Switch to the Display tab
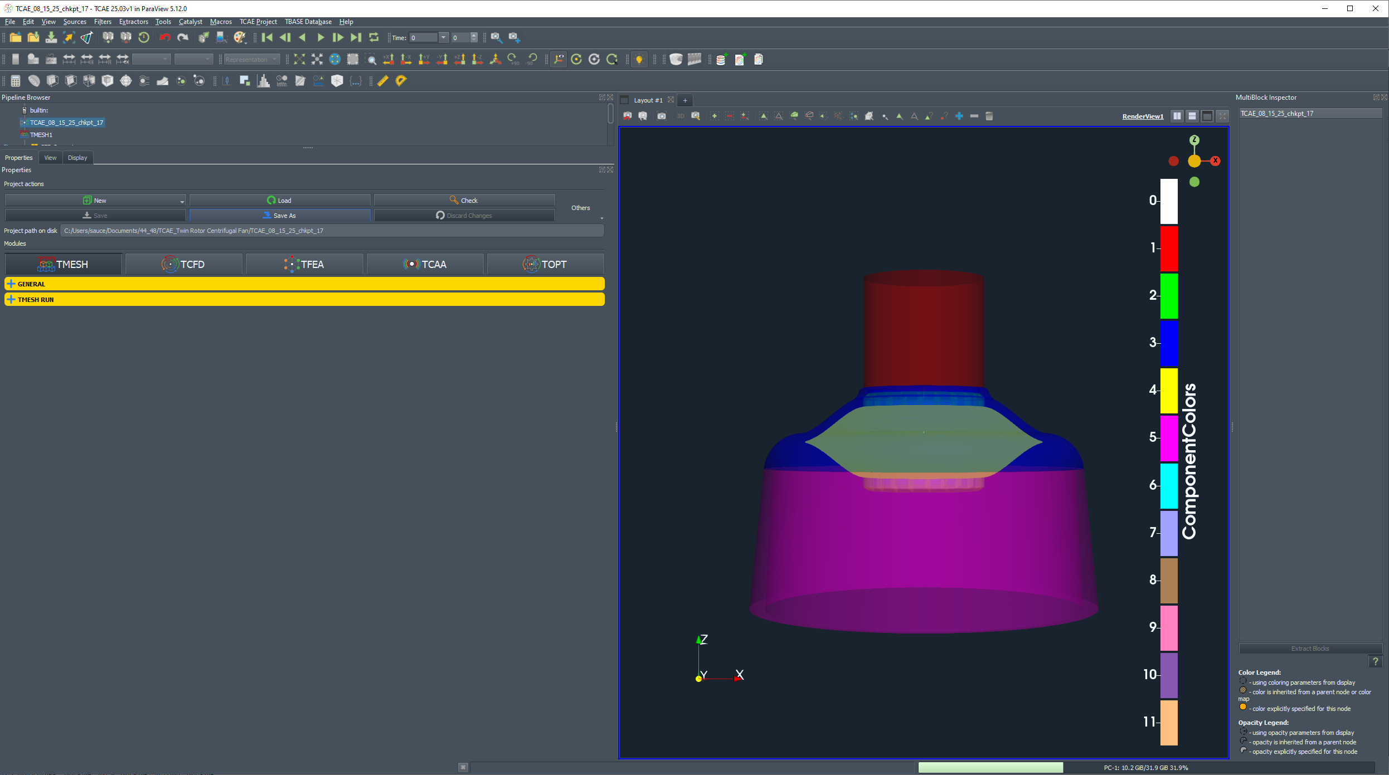Screen dimensions: 1389x775 (x=77, y=158)
